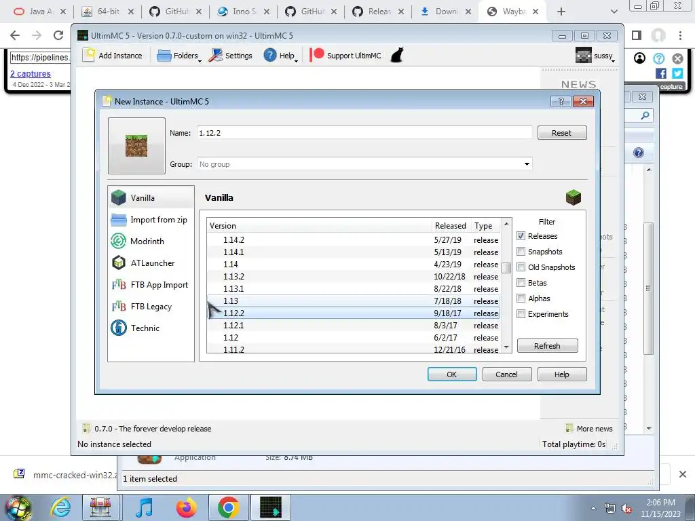
Task: Select version 1.14.2 in the list
Action: [354, 239]
